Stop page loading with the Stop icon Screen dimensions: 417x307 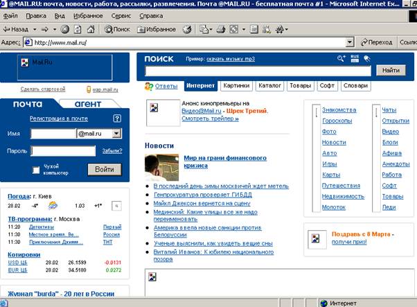coord(65,29)
